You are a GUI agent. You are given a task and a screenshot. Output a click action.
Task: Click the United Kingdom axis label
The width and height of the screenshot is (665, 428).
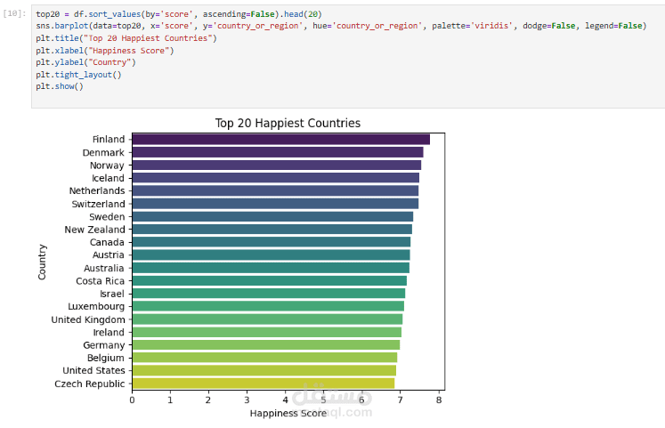tap(89, 319)
